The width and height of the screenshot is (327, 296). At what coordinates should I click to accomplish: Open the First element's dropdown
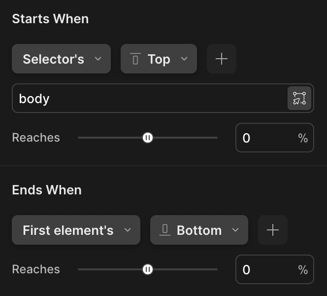coord(76,230)
